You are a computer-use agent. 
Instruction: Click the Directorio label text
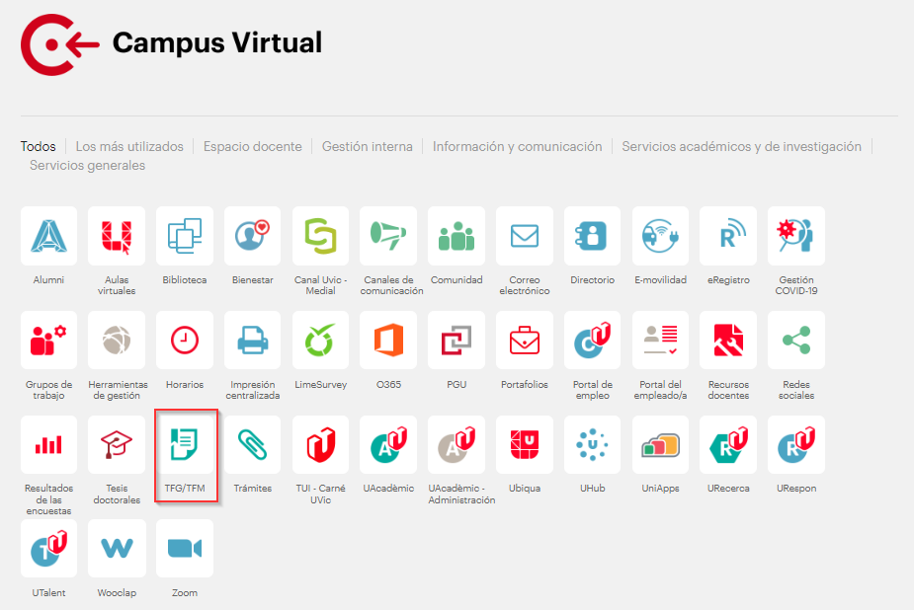tap(592, 280)
